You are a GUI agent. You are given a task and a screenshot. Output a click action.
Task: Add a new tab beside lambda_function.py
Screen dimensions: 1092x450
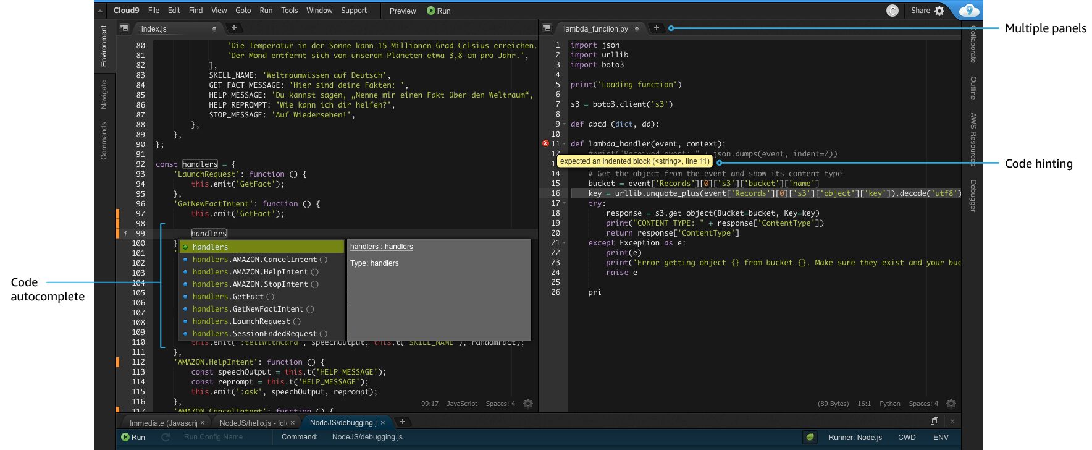tap(657, 28)
